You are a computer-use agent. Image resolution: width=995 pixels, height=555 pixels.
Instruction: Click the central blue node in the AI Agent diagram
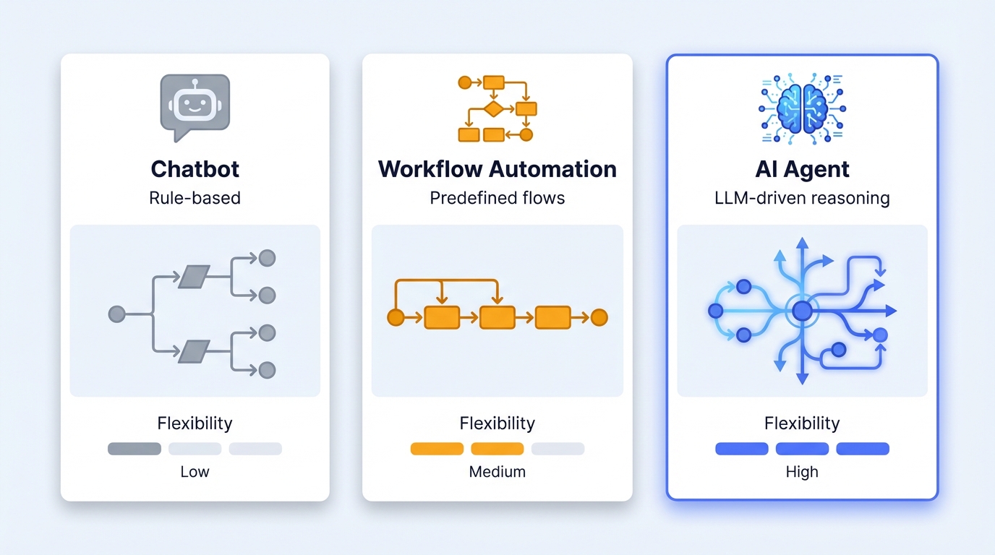click(x=801, y=311)
